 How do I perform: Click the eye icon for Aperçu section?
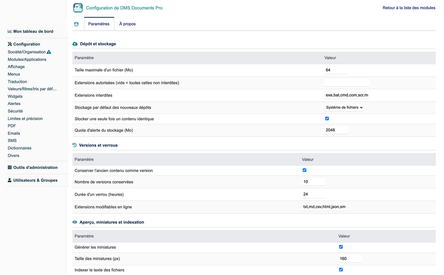[75, 222]
